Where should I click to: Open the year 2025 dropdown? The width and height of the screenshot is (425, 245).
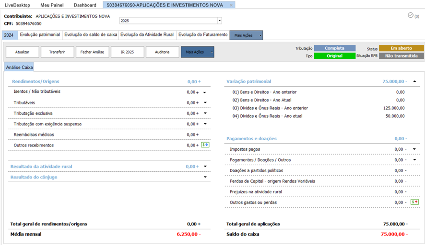tap(220, 21)
